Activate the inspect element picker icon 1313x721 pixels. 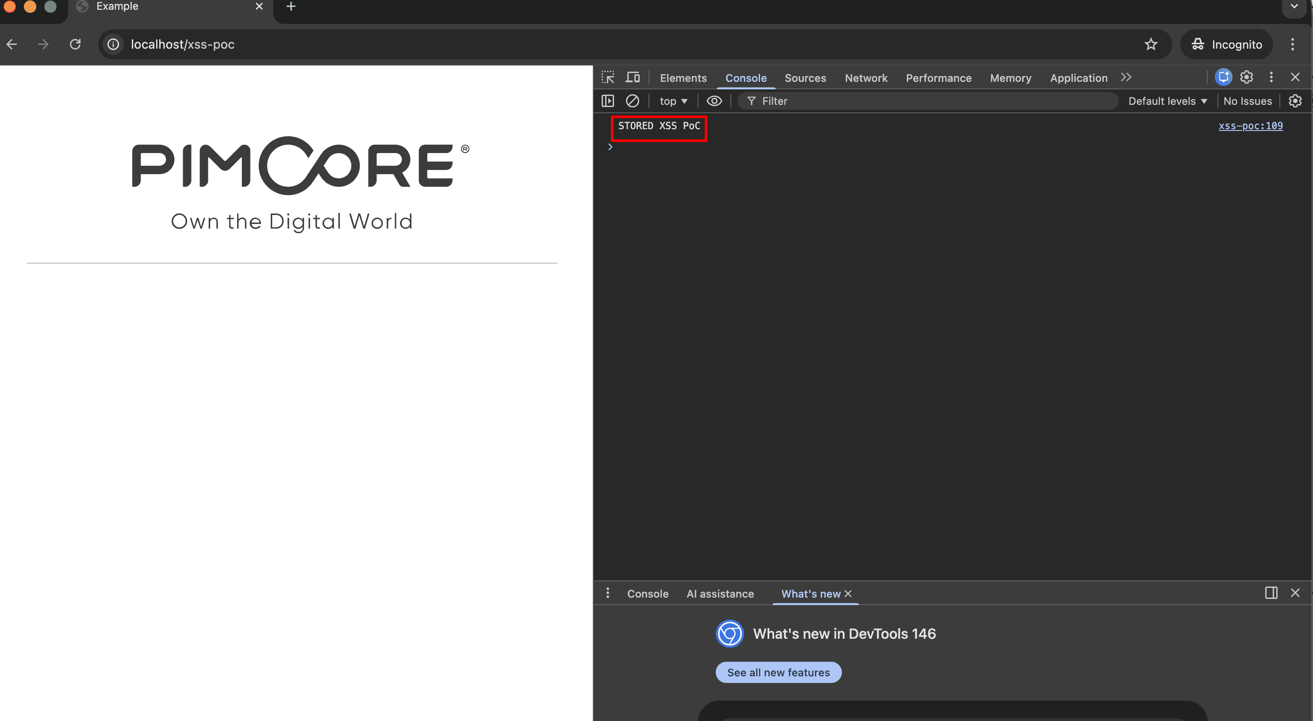coord(607,77)
